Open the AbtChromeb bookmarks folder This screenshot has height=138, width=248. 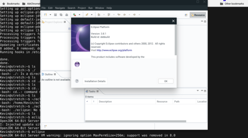31,4
